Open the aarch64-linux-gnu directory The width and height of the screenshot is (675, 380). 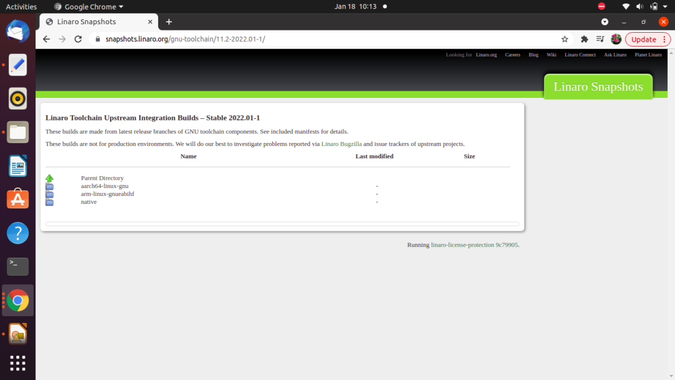[105, 186]
